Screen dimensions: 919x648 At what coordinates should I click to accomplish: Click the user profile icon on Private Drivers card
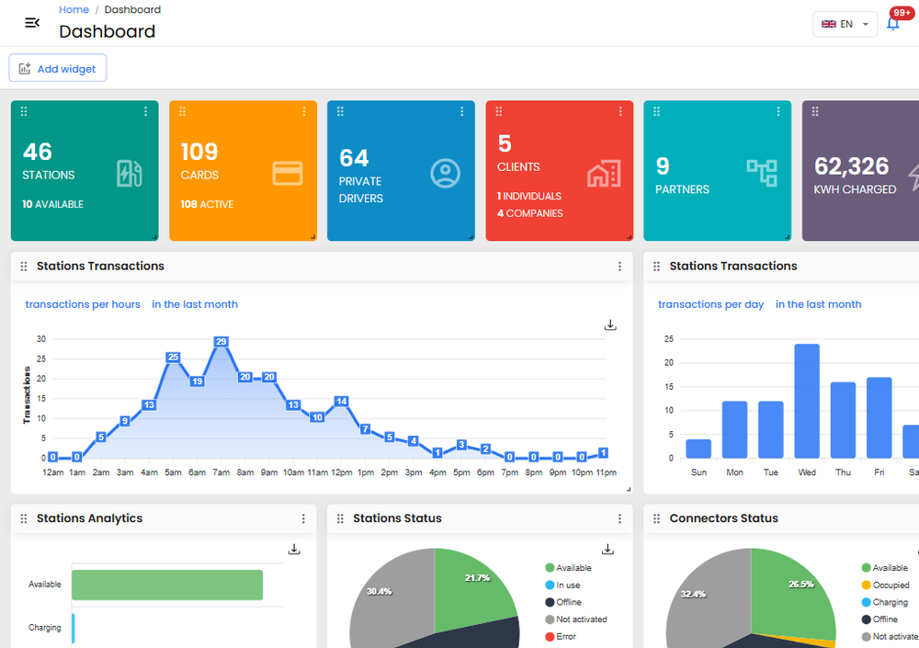[x=446, y=174]
